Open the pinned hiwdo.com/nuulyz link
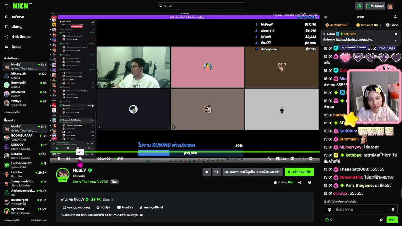 (354, 40)
